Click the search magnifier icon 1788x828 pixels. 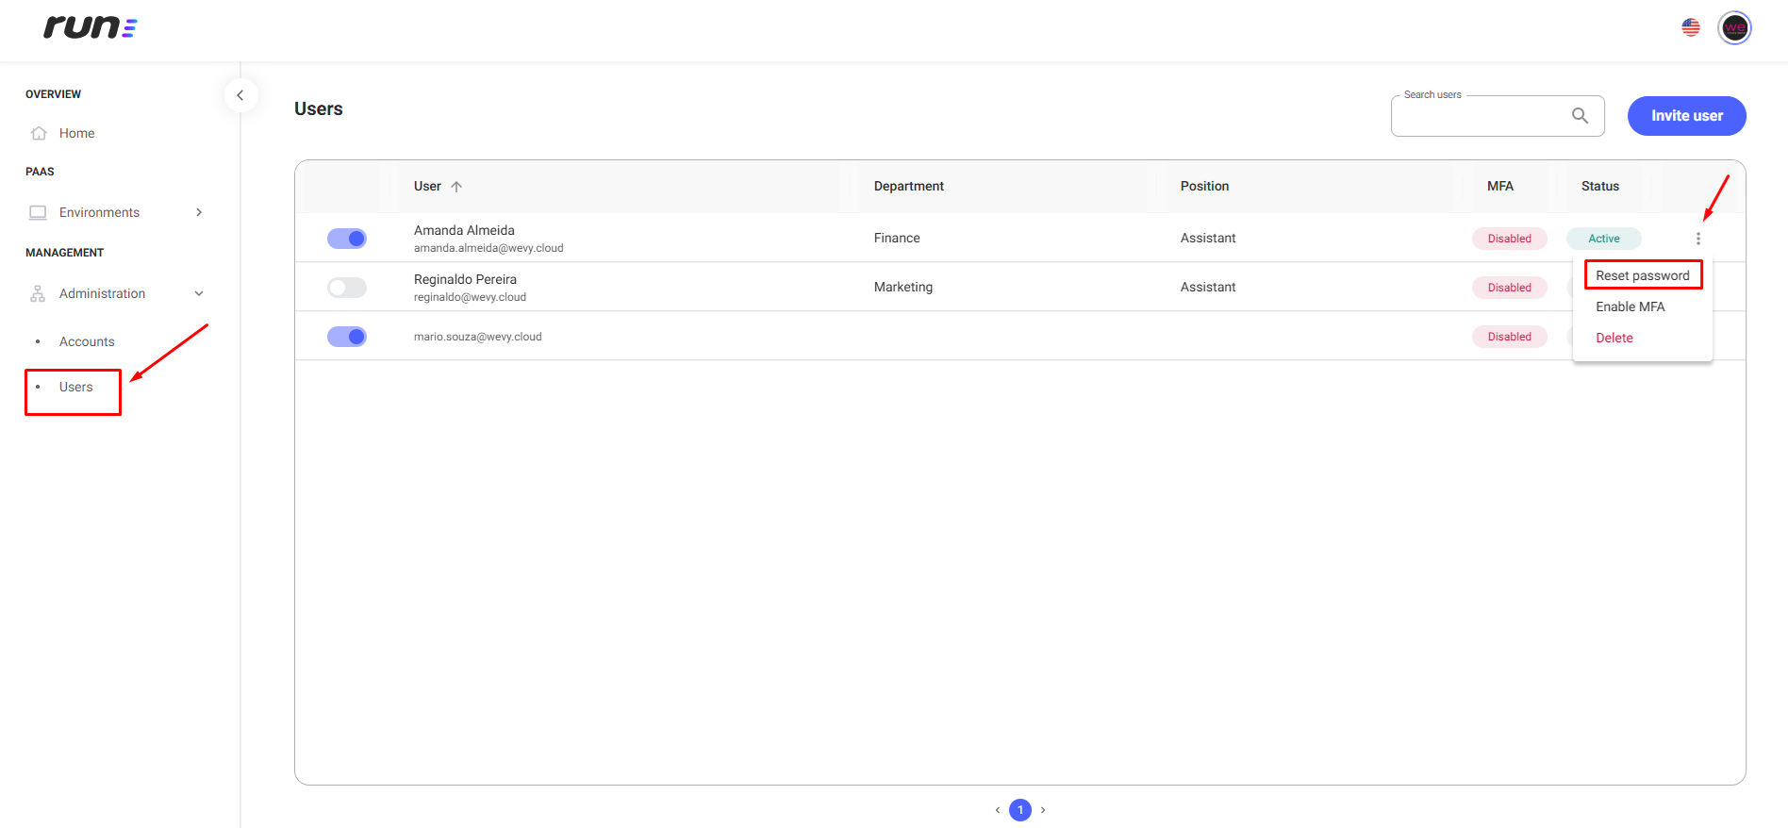(x=1581, y=116)
